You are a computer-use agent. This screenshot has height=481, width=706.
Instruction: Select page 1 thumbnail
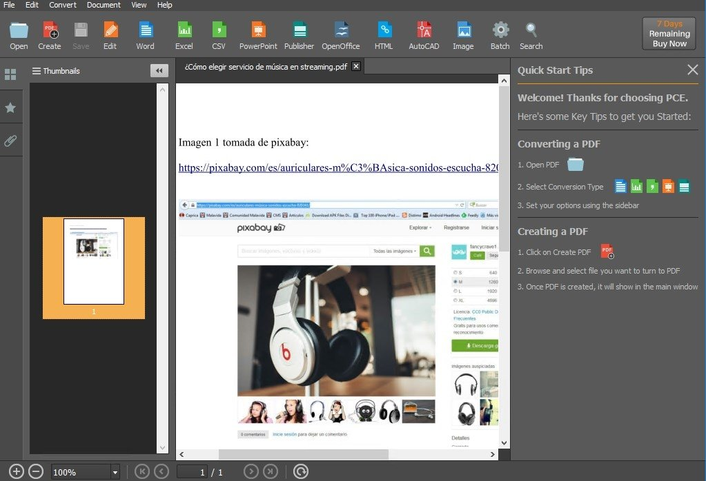tap(94, 268)
